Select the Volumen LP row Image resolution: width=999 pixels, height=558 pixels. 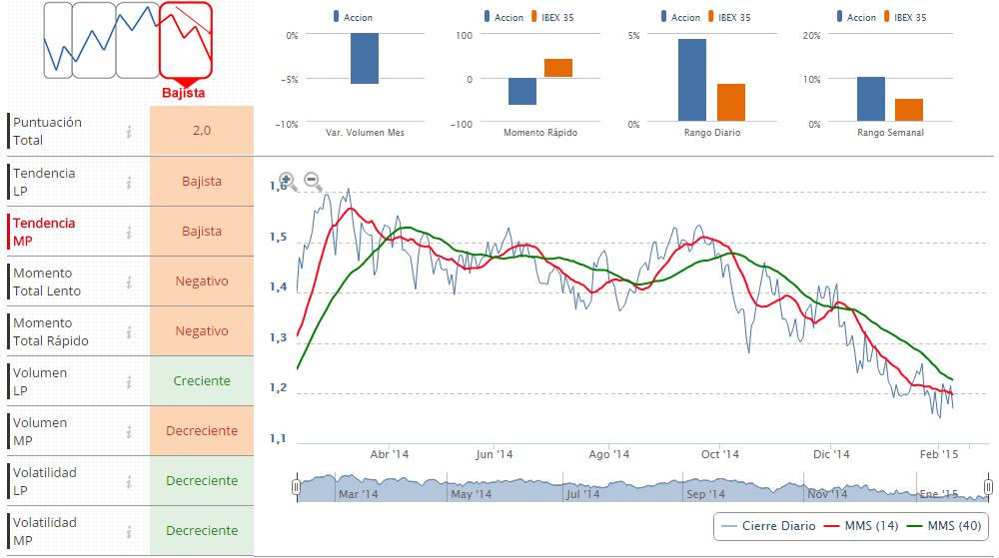click(x=130, y=381)
